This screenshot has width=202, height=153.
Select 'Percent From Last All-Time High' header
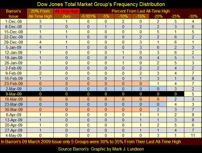tap(141, 11)
